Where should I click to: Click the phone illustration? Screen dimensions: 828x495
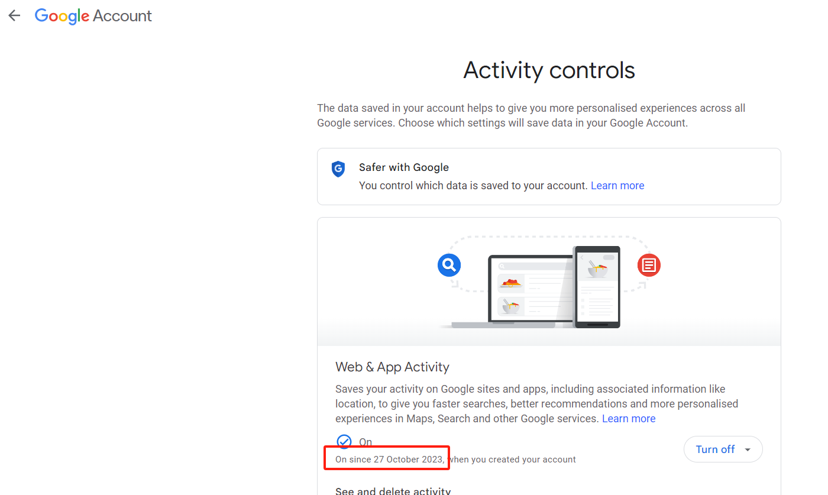pos(596,287)
